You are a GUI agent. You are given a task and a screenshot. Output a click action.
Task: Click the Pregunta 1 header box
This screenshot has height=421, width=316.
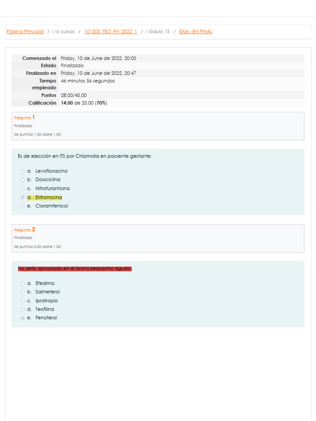pyautogui.click(x=158, y=126)
